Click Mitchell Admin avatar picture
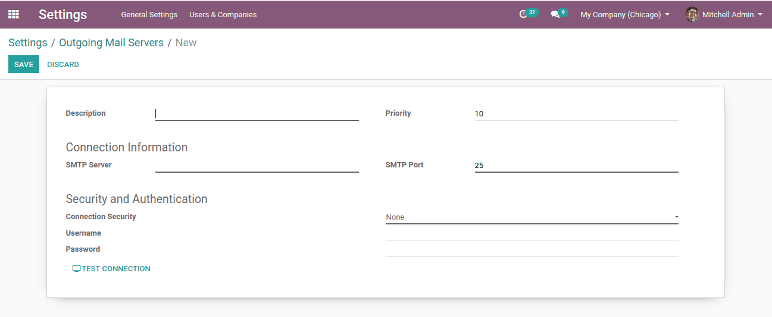Viewport: 772px width, 317px height. tap(692, 14)
